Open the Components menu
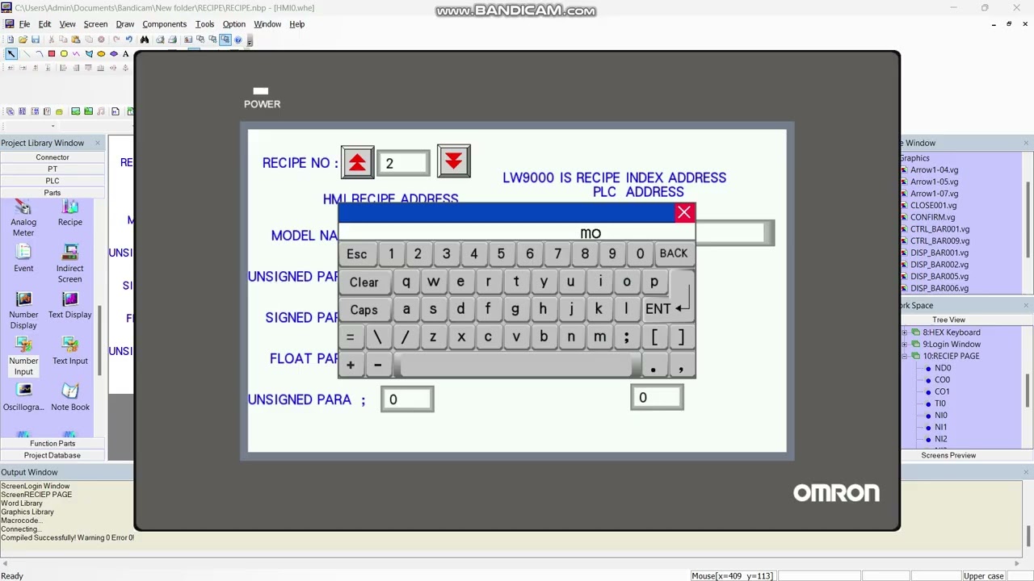This screenshot has height=581, width=1034. pos(164,24)
